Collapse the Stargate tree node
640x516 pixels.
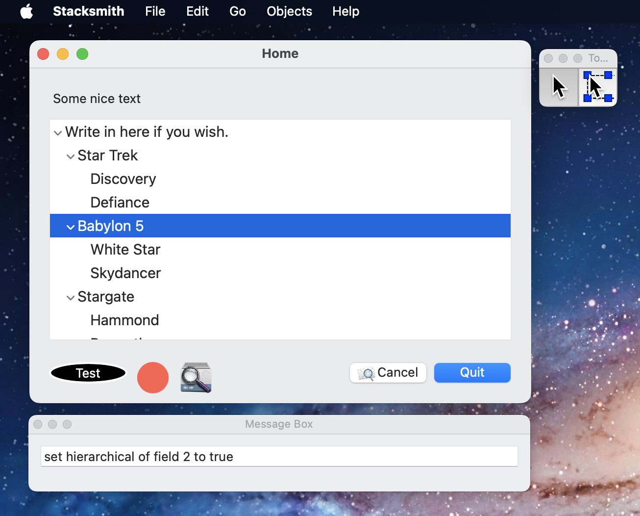(x=71, y=298)
